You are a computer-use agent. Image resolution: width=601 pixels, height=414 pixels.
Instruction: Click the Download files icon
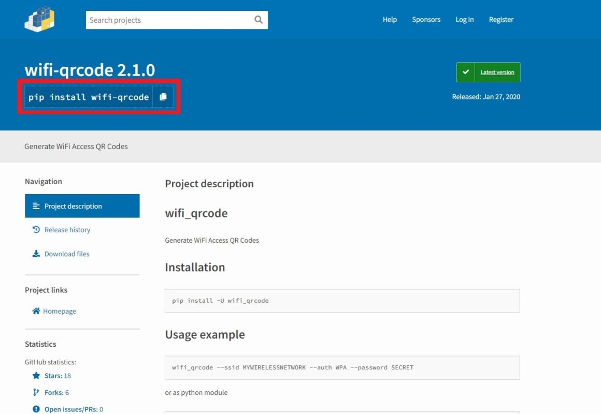point(35,254)
